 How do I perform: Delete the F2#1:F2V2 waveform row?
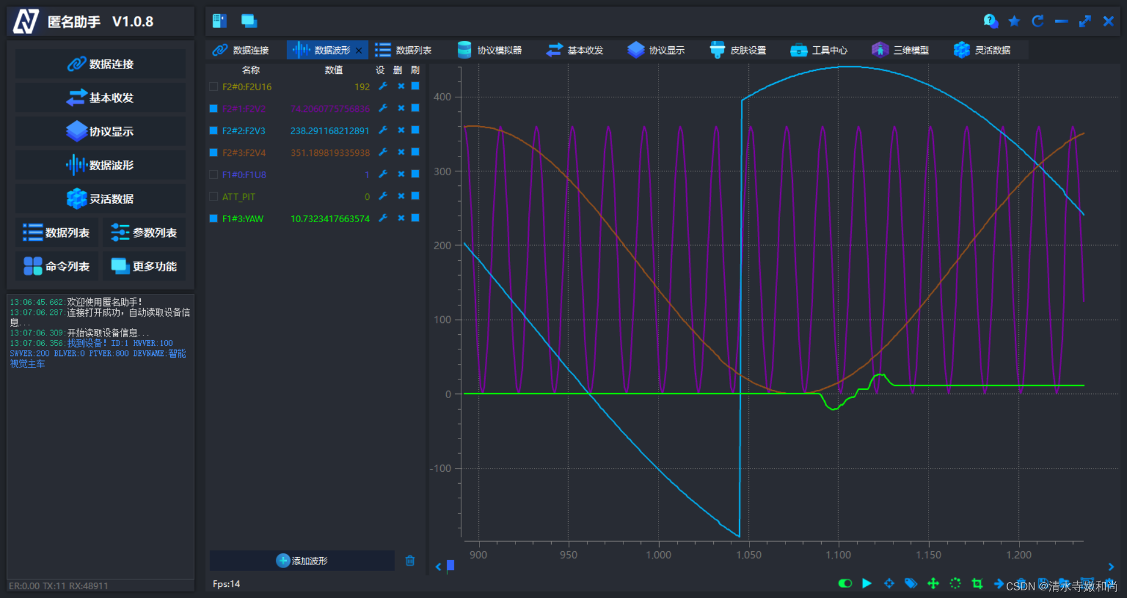click(401, 108)
